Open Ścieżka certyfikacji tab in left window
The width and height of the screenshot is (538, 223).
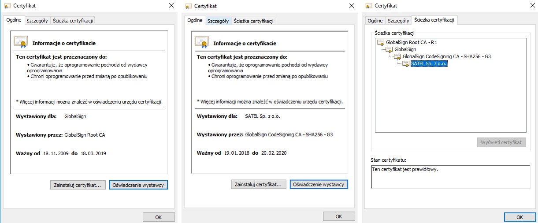coord(72,21)
